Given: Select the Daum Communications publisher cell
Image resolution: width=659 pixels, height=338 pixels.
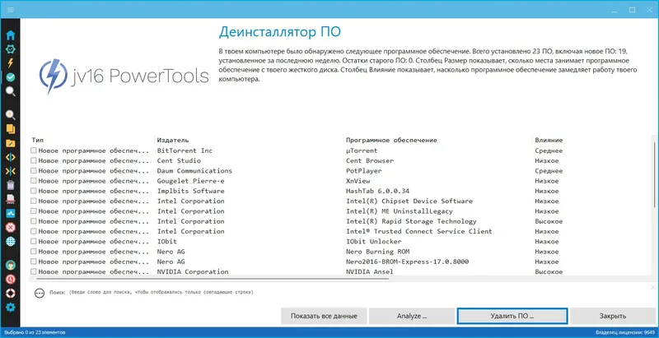Looking at the screenshot, I should 194,171.
